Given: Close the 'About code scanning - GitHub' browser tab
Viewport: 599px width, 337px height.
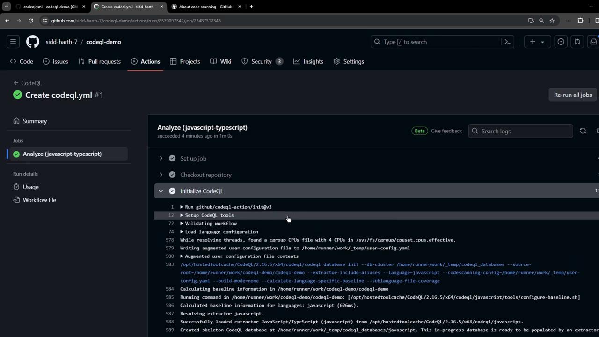Looking at the screenshot, I should [240, 7].
